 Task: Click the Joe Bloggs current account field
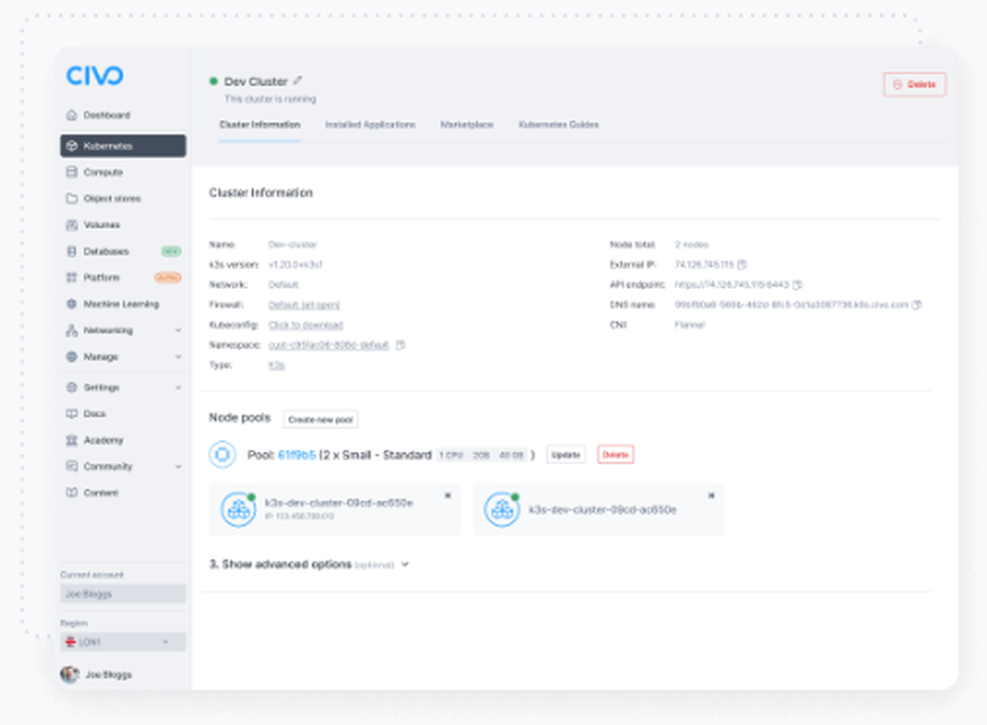pyautogui.click(x=122, y=594)
